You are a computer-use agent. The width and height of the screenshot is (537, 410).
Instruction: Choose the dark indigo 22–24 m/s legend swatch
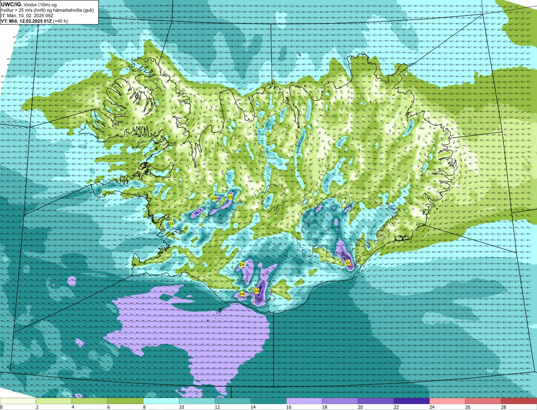point(412,401)
